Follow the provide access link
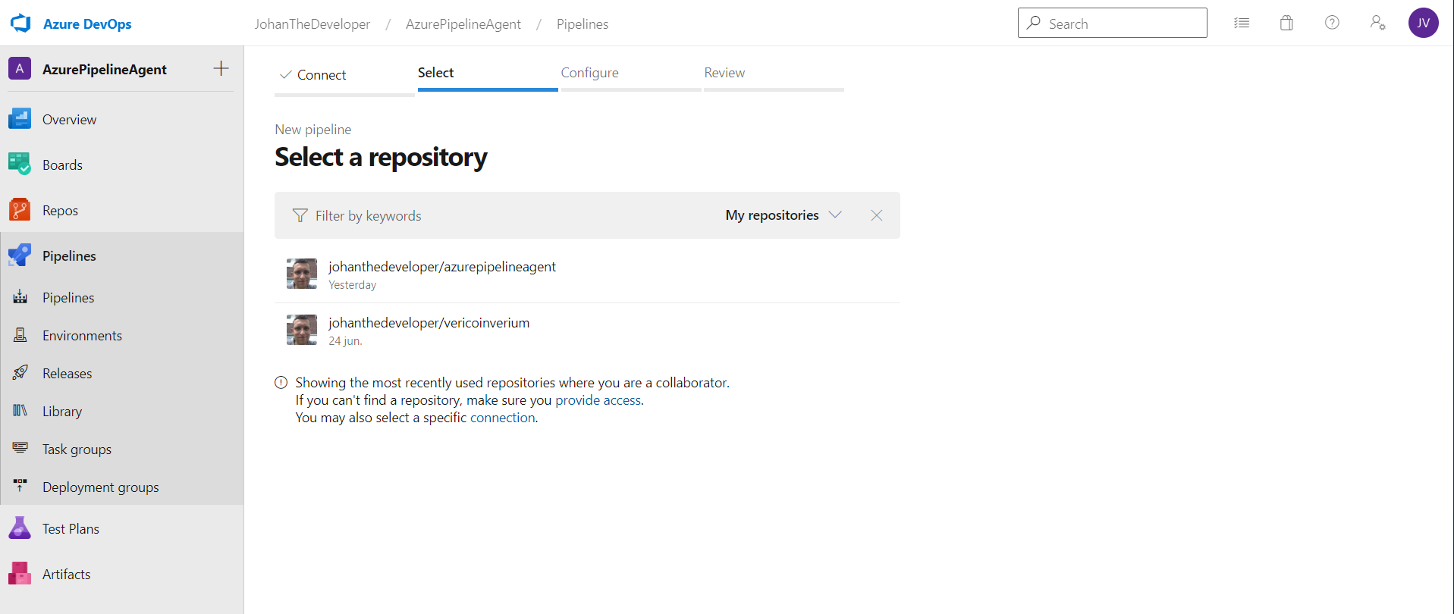This screenshot has height=614, width=1454. click(598, 400)
